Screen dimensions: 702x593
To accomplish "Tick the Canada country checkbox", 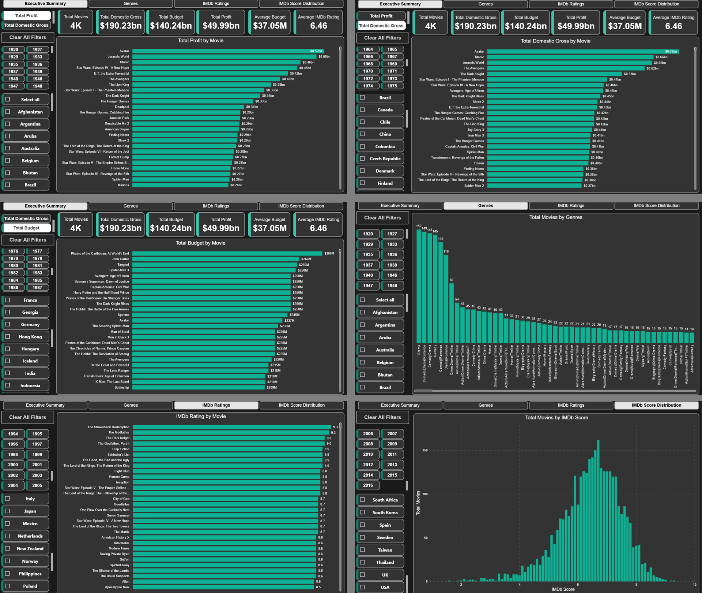I will click(x=362, y=110).
